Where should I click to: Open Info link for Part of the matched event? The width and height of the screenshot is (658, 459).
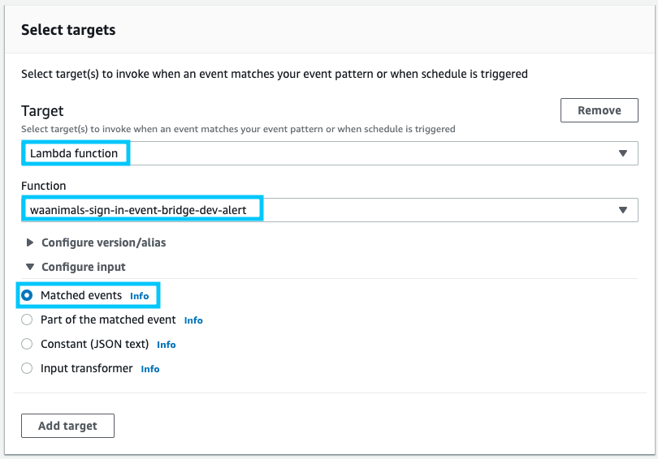pos(193,321)
